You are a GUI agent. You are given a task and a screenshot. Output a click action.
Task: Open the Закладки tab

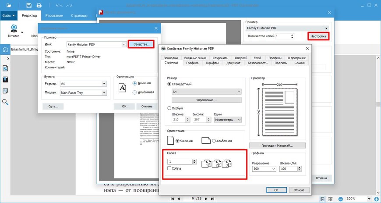coord(171,58)
